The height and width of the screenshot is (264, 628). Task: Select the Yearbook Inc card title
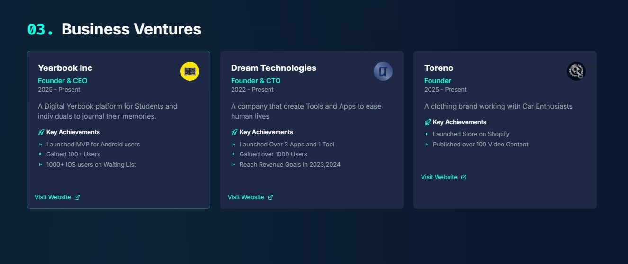pos(65,68)
